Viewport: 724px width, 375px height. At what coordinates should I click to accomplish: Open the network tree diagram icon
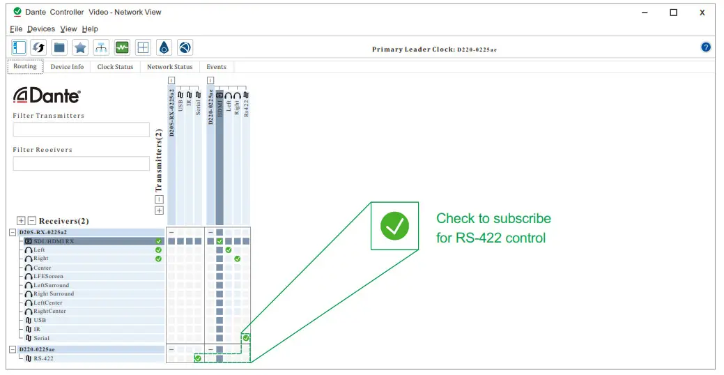(101, 47)
